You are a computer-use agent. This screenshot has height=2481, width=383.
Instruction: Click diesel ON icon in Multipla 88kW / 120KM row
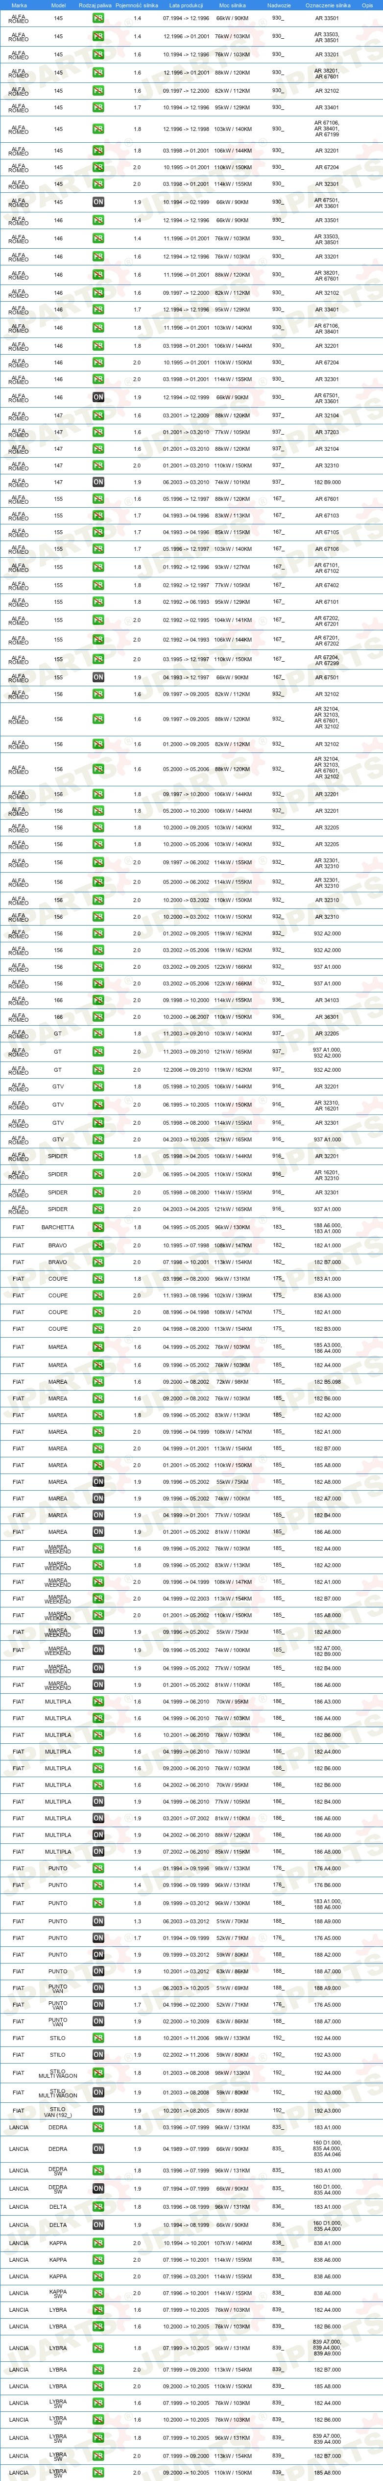(98, 1835)
